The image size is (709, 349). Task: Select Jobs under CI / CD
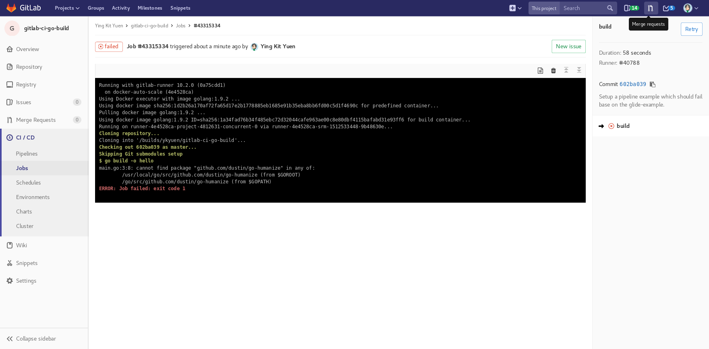[x=45, y=168]
